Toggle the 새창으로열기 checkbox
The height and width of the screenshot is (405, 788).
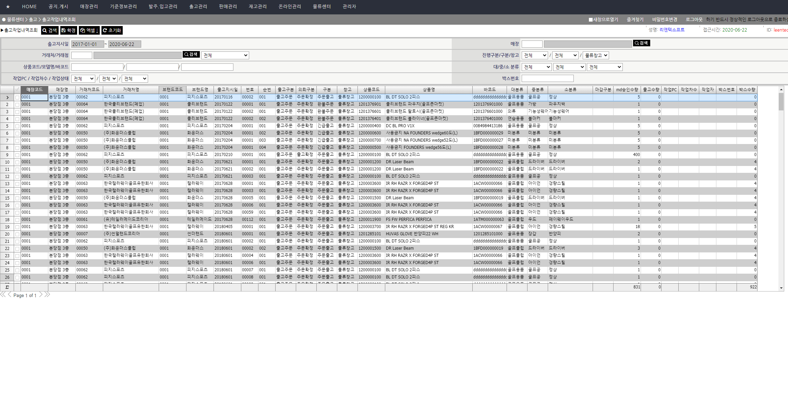(x=591, y=20)
